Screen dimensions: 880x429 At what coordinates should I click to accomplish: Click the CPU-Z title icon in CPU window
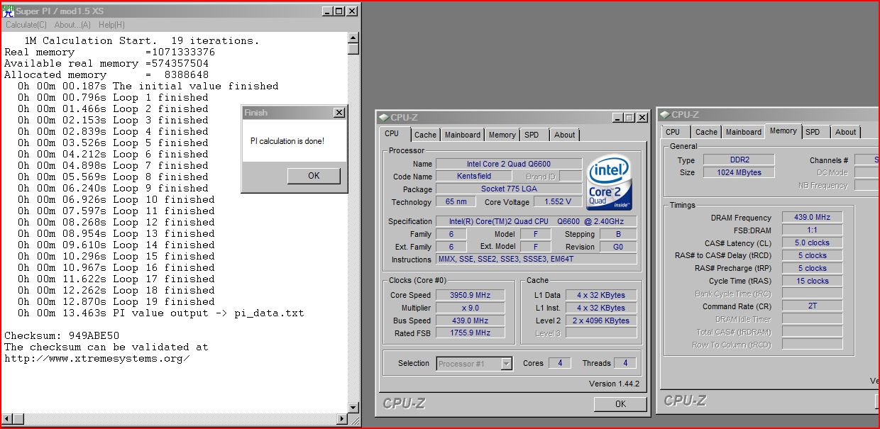point(383,118)
